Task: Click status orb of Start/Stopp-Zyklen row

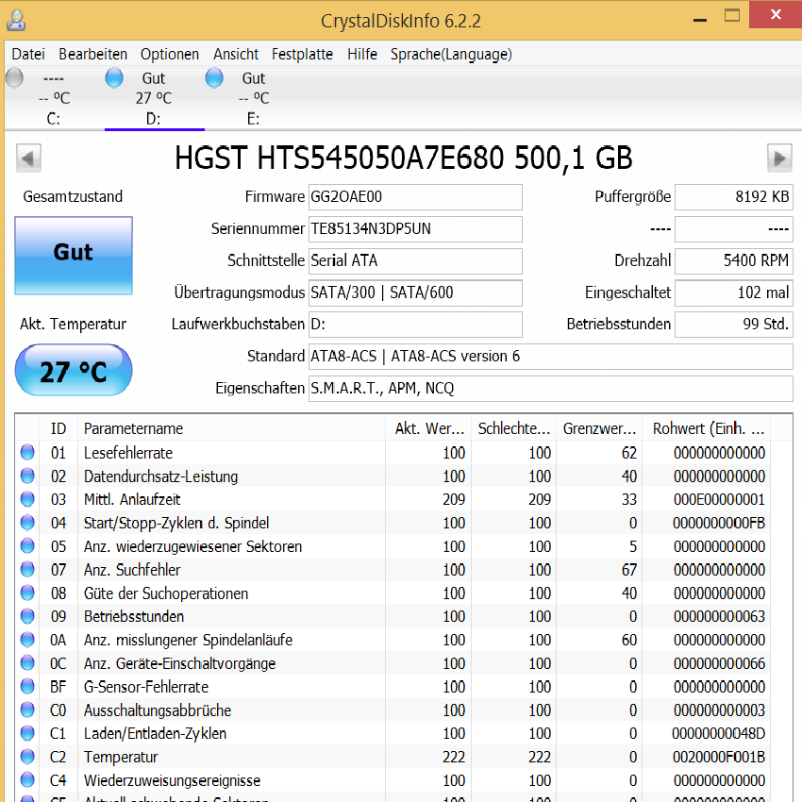Action: point(27,523)
